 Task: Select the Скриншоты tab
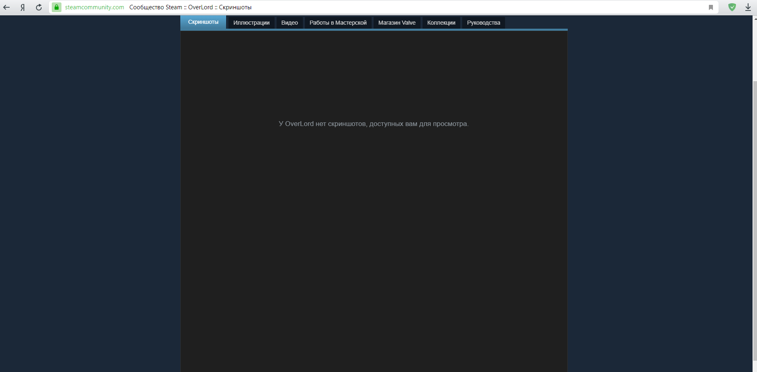[x=203, y=22]
